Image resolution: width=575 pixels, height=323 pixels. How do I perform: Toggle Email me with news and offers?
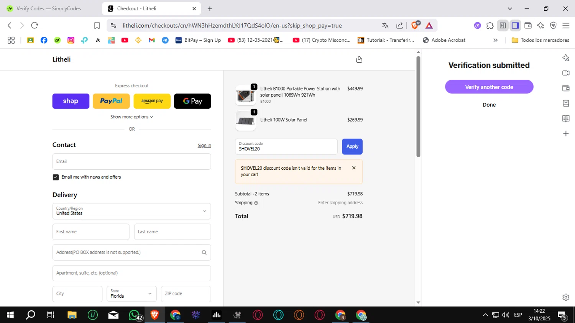56,177
